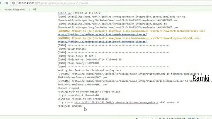Open serialization link below the MavenArtifactArchiver warning
The height and width of the screenshot is (119, 212).
(x=102, y=34)
